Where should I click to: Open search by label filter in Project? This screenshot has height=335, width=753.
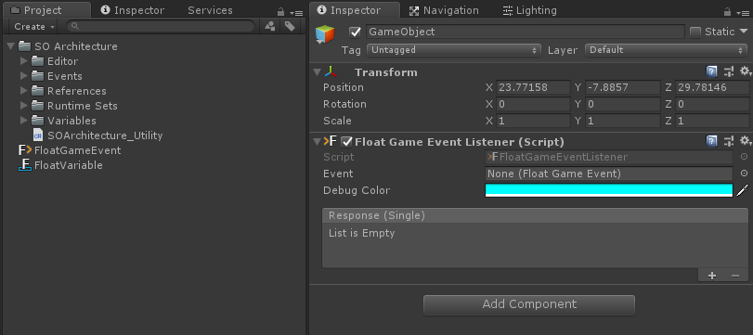tap(290, 26)
